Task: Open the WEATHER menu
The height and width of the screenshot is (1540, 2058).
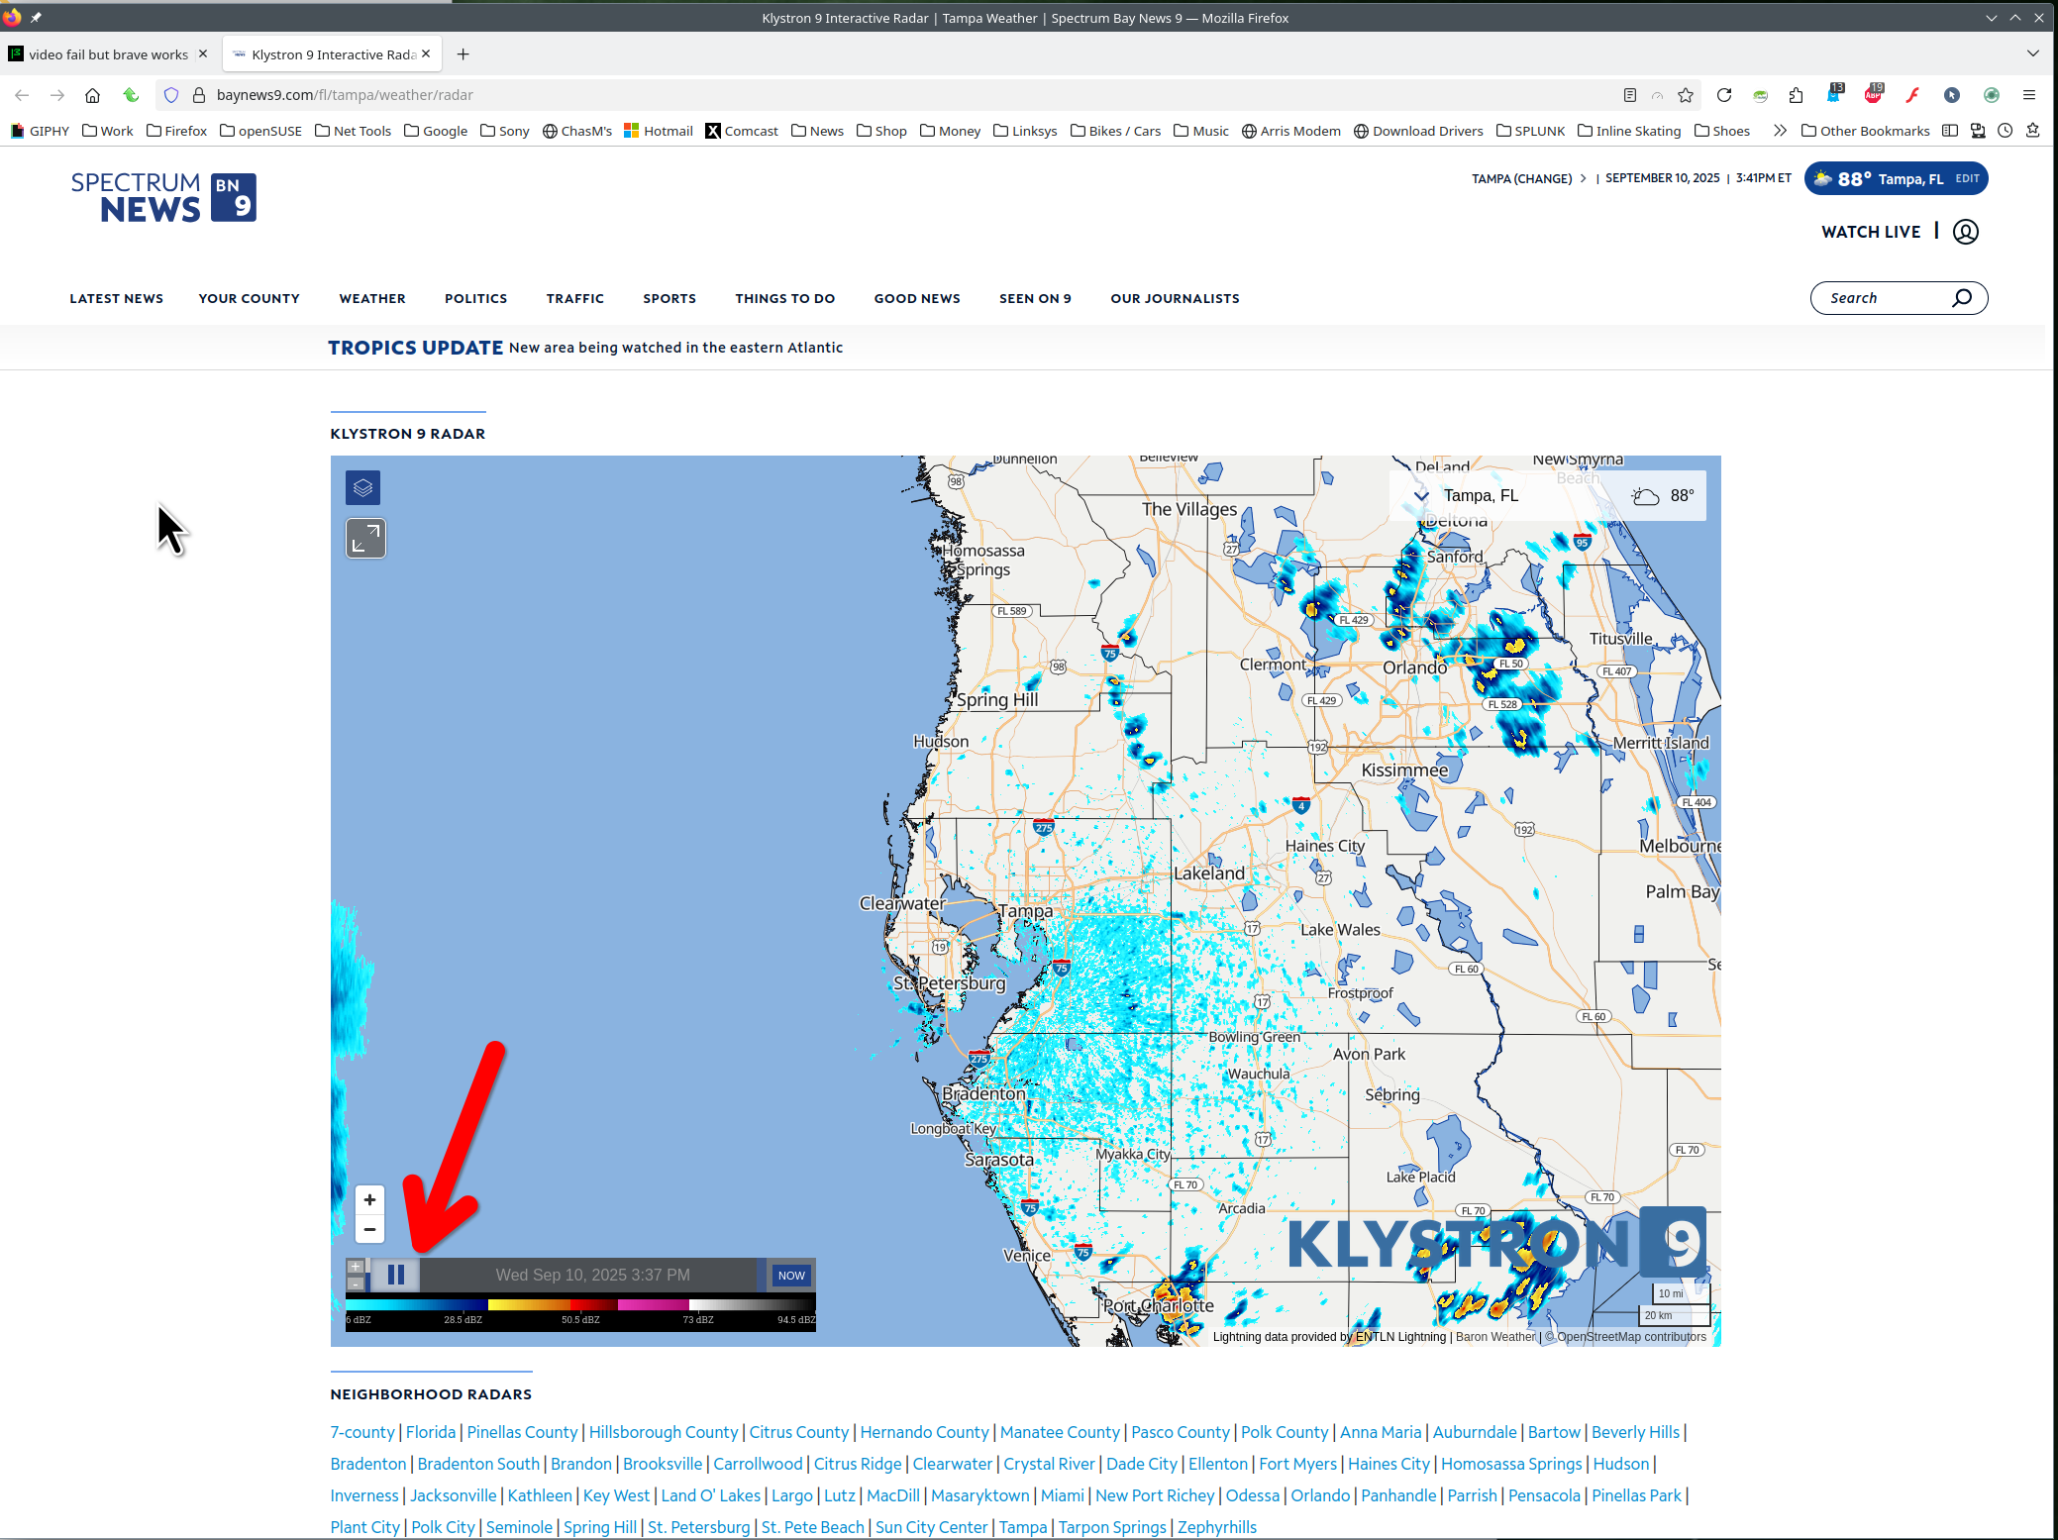Action: point(372,298)
